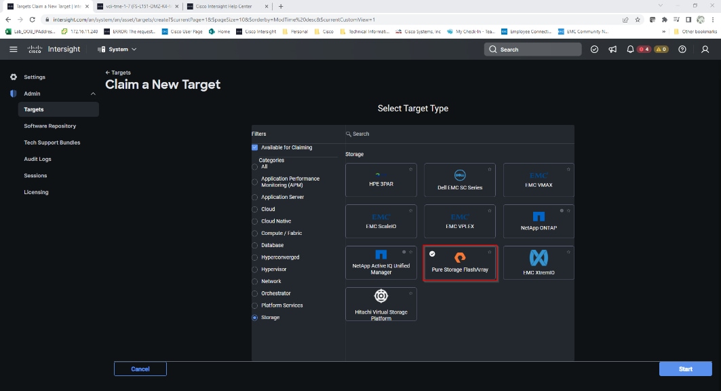
Task: Choose the Hyperconverged category
Action: [255, 257]
